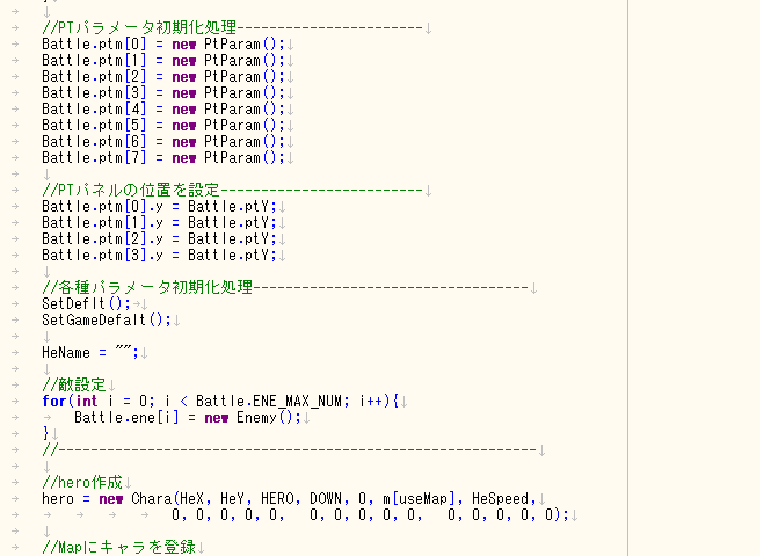Click the closing brace of the for loop
760x556 pixels.
(46, 434)
